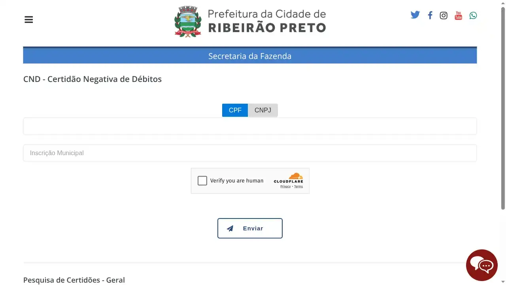The image size is (506, 285).
Task: Click the Inscrição Municipal input field
Action: [x=250, y=153]
